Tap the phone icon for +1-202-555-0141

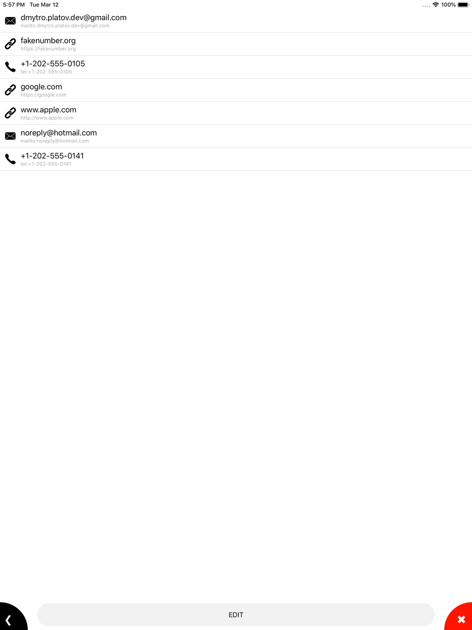(x=10, y=159)
